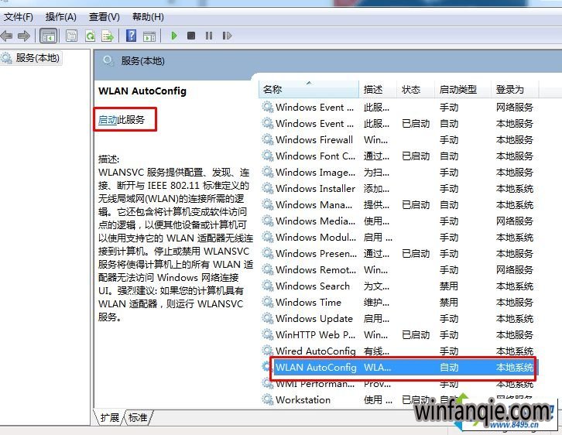Screen dimensions: 562x435
Task: Click the gear icon beside Wired AutoConfig
Action: (x=267, y=351)
